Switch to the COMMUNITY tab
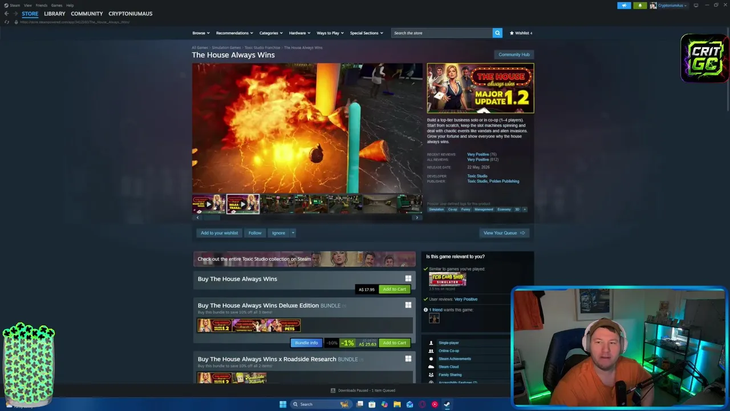This screenshot has height=411, width=730. [87, 14]
